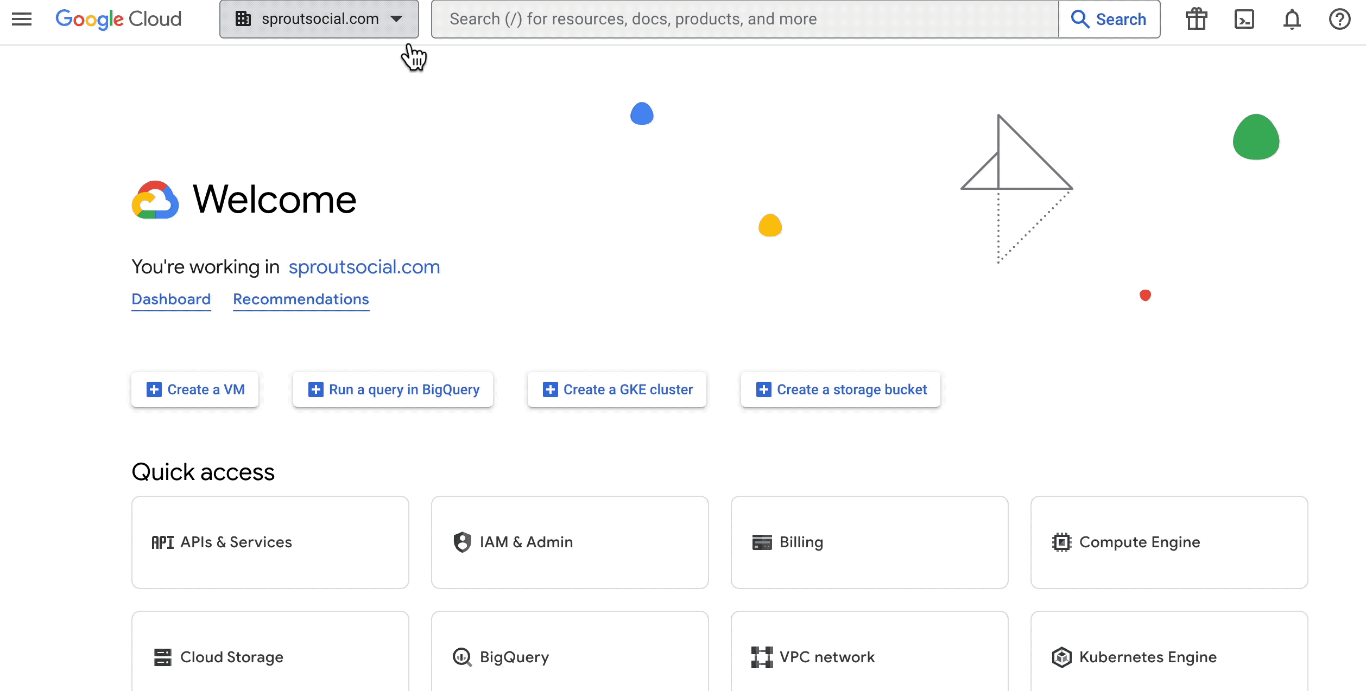Open the sproutsocial.com project selector dropdown

pyautogui.click(x=319, y=19)
